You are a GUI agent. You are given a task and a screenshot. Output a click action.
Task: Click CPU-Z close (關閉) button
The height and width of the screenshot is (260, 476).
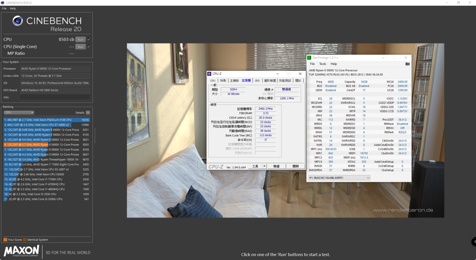[x=295, y=166]
